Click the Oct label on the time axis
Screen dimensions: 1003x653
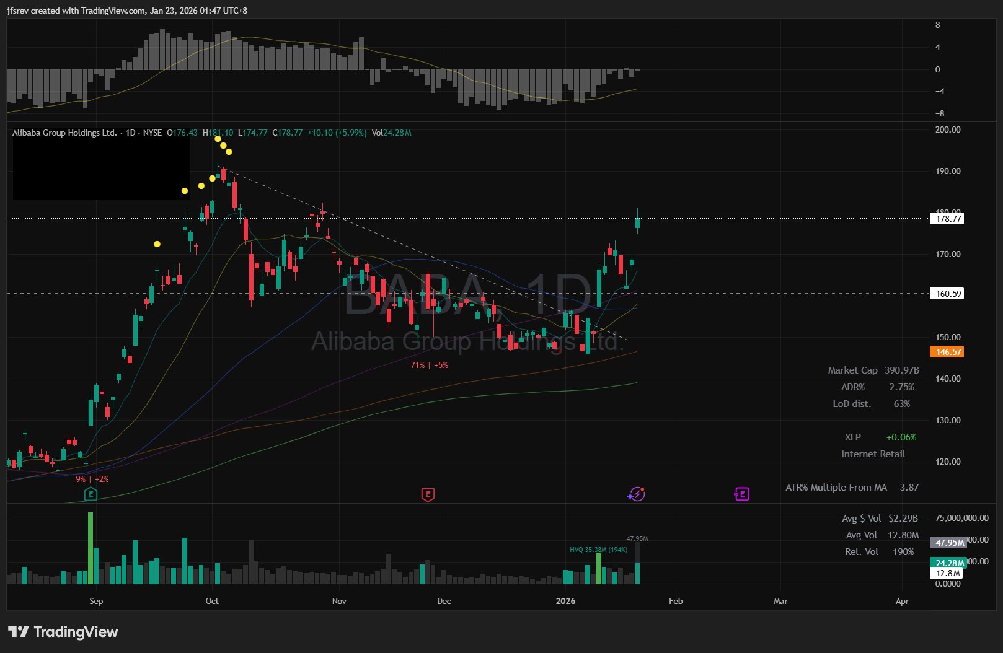[x=212, y=601]
